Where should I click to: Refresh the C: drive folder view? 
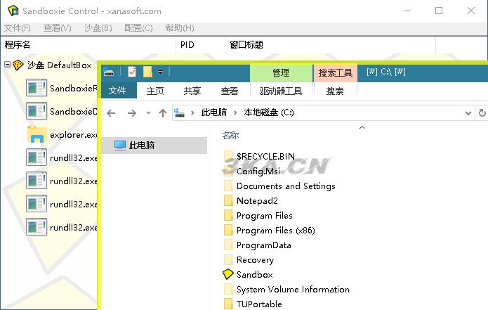click(482, 112)
